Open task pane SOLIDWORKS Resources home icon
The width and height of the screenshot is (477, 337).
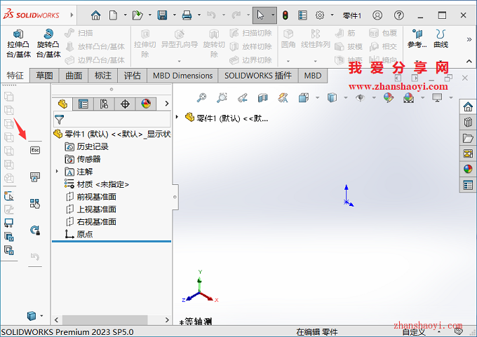[x=468, y=106]
